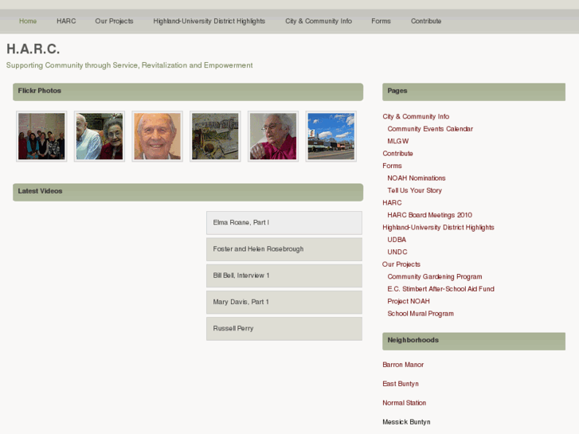579x434 pixels.
Task: Select Forms in the top navigation
Action: click(381, 21)
